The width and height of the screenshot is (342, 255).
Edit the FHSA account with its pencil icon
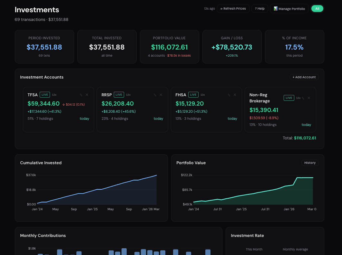pos(229,95)
